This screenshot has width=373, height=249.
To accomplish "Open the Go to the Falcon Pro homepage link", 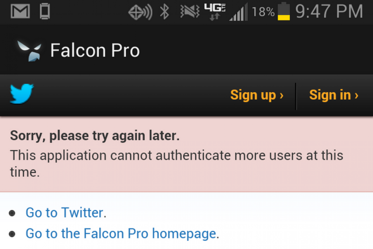I will pyautogui.click(x=121, y=233).
